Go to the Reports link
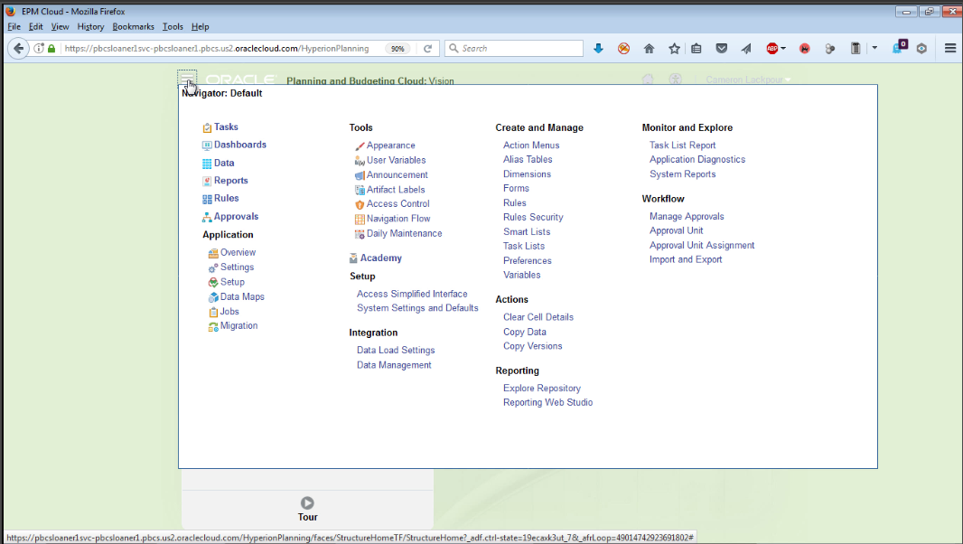 click(x=231, y=180)
